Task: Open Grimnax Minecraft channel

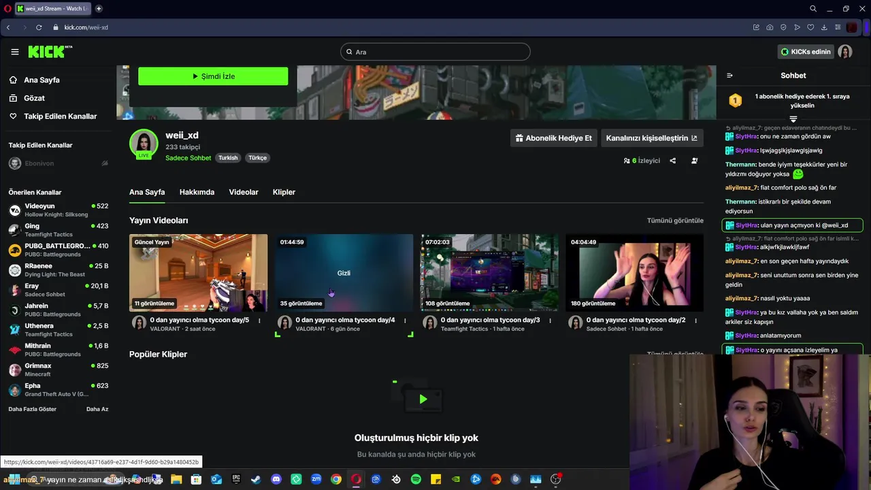Action: click(x=58, y=370)
